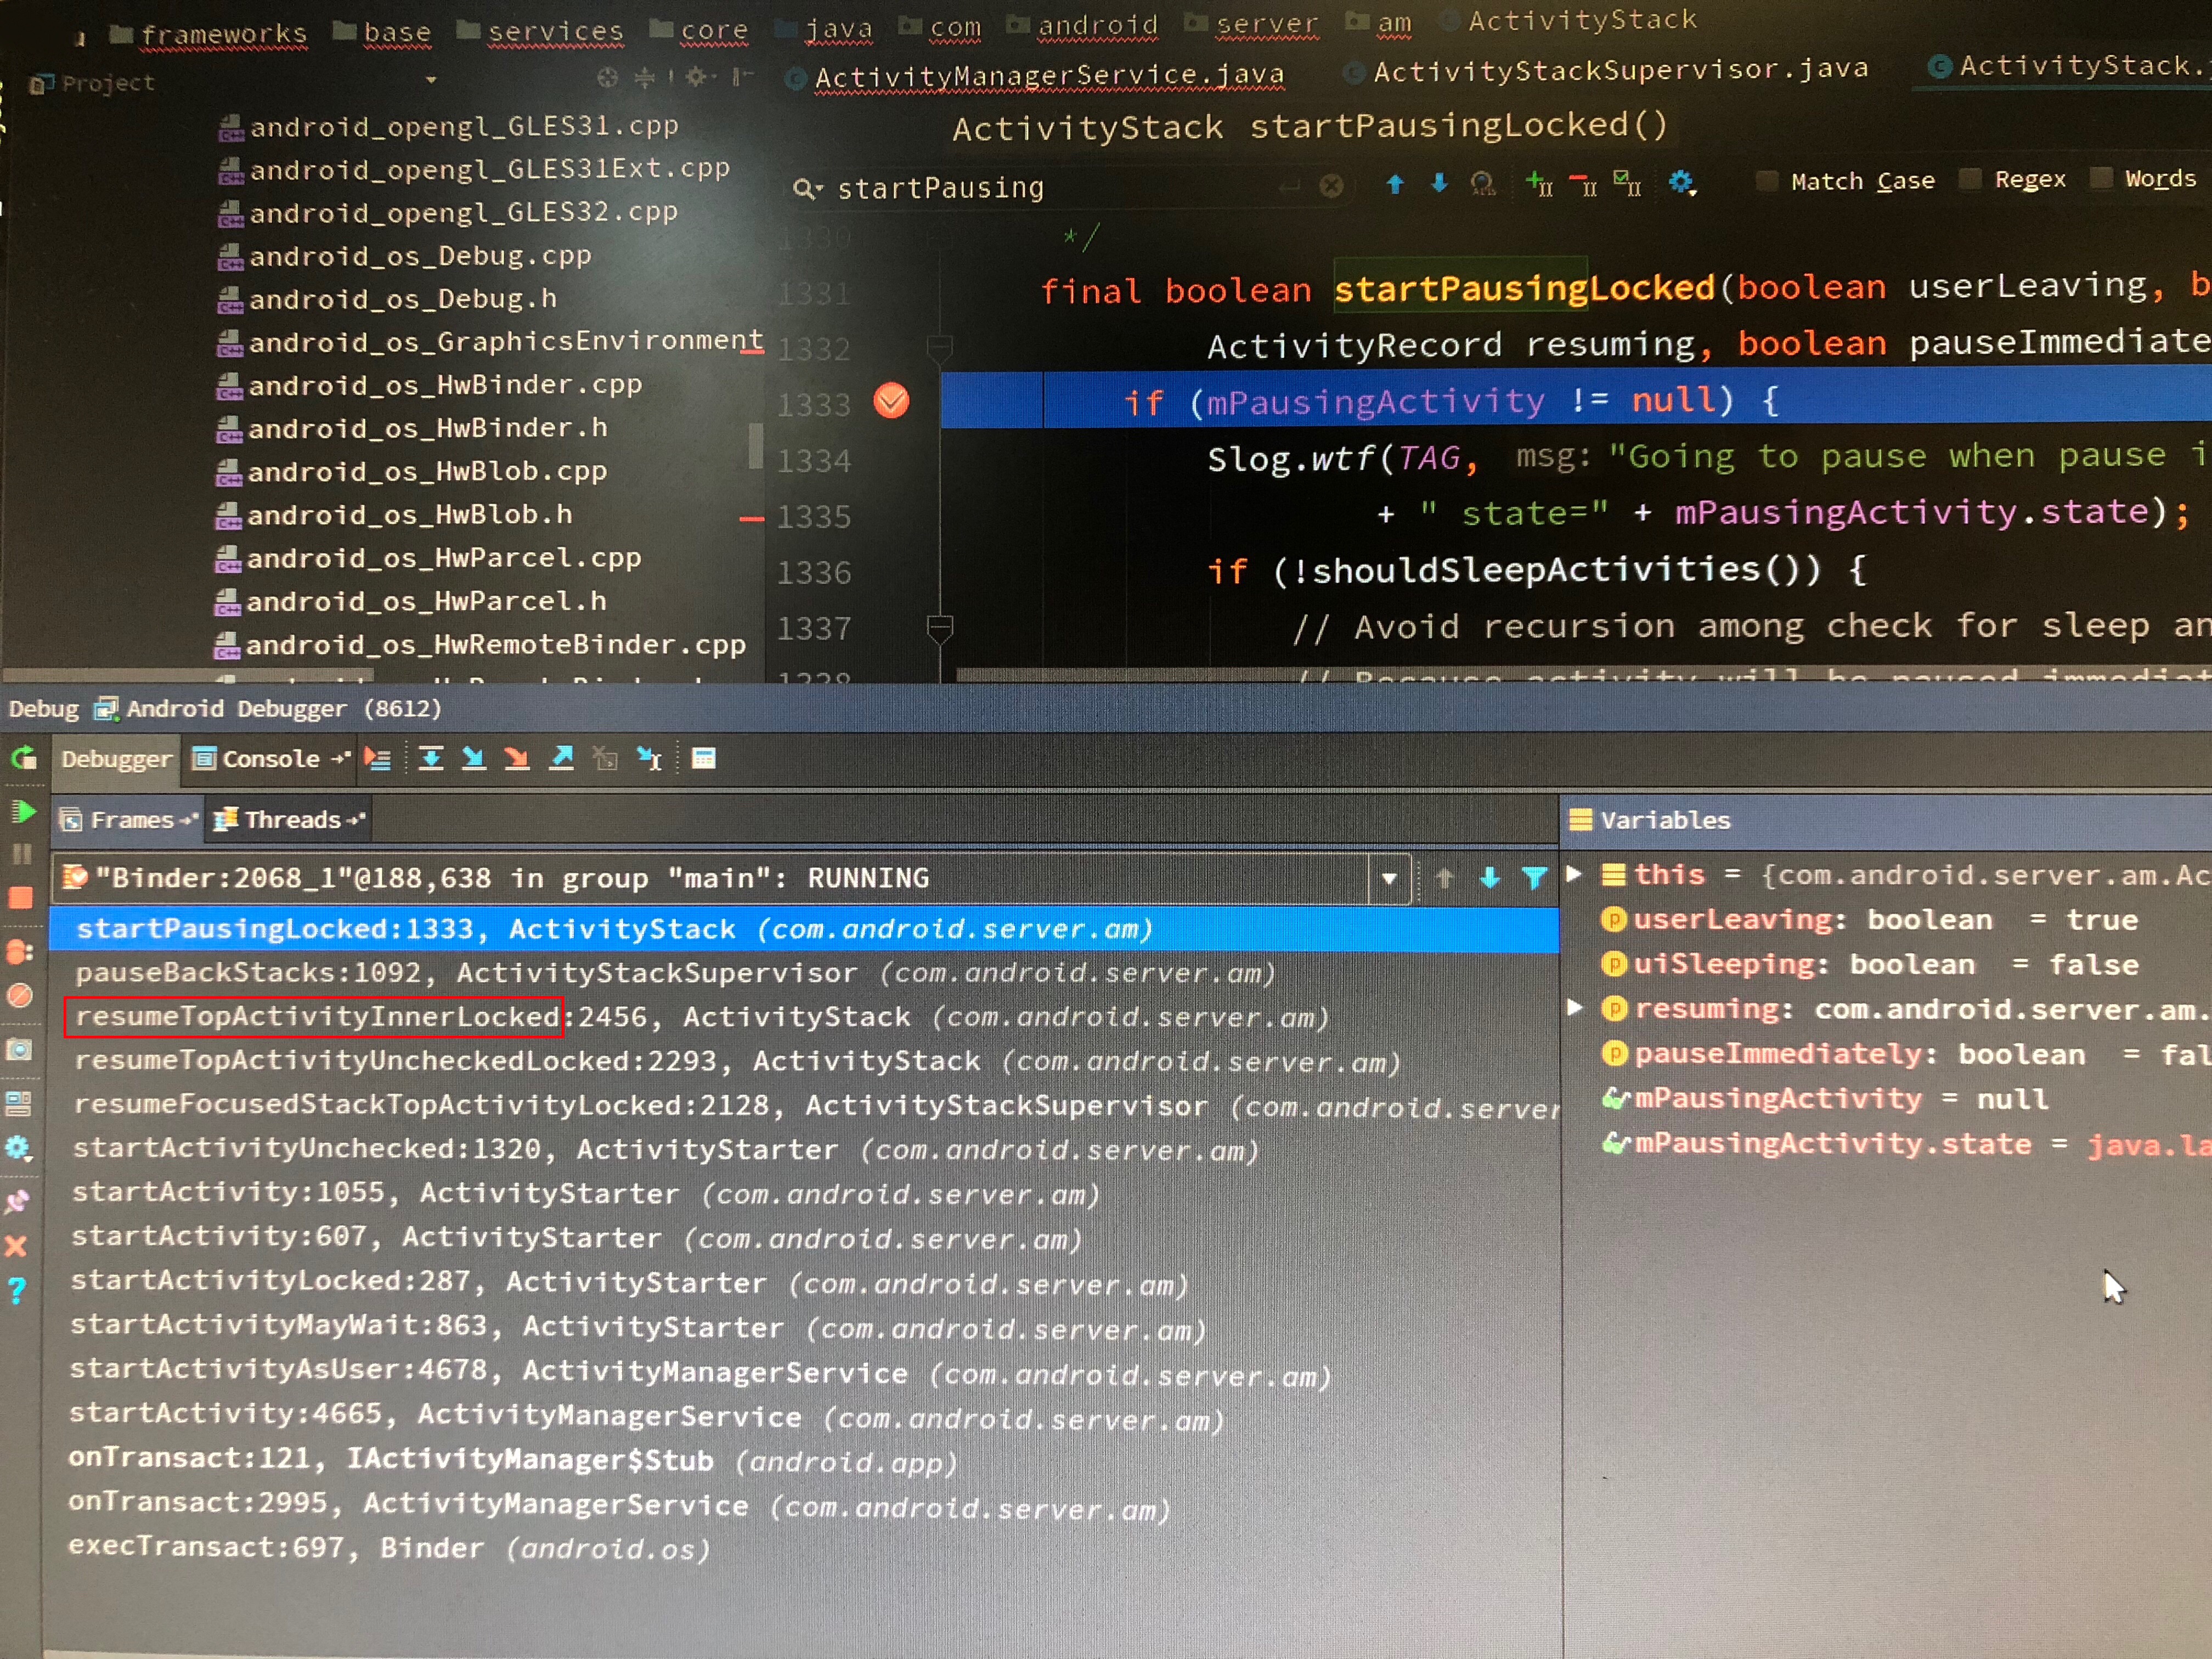Select next frame down arrow
Screen dimensions: 2212x1659
(1489, 878)
